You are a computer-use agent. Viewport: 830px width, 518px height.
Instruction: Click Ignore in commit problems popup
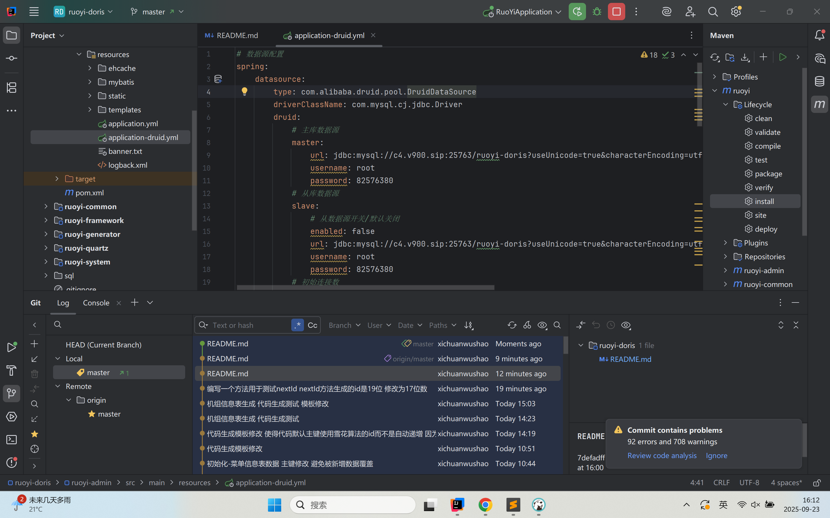[x=716, y=455]
